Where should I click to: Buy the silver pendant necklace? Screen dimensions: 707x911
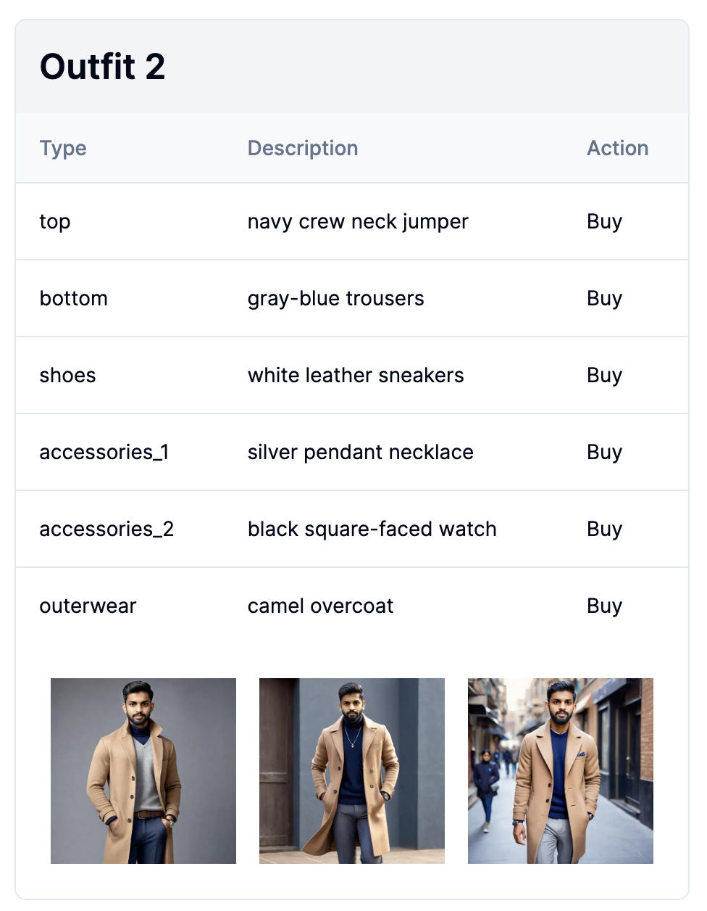[x=604, y=453]
